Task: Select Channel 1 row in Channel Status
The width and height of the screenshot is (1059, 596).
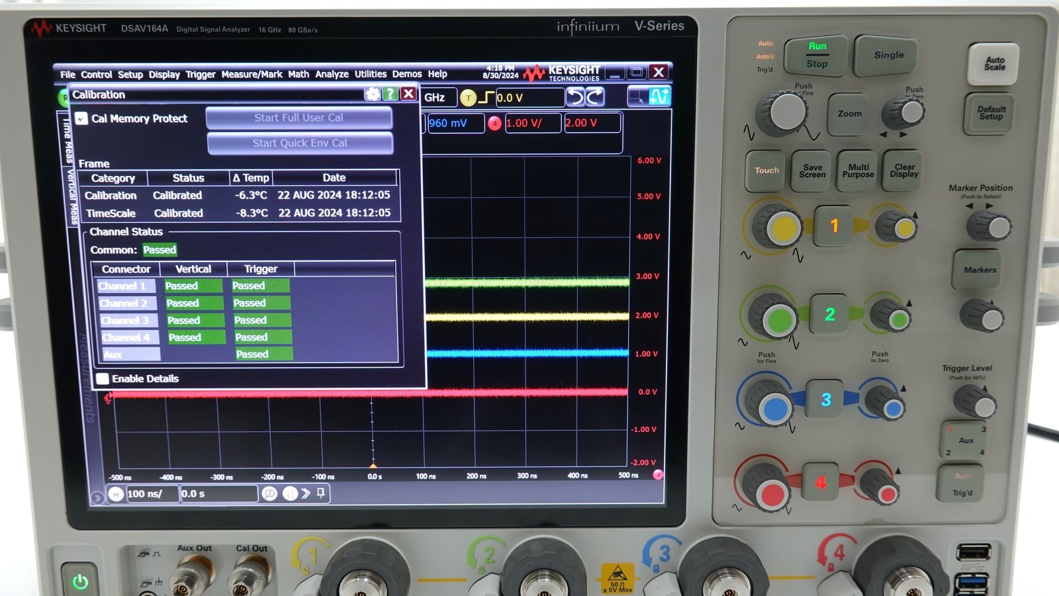Action: [193, 286]
